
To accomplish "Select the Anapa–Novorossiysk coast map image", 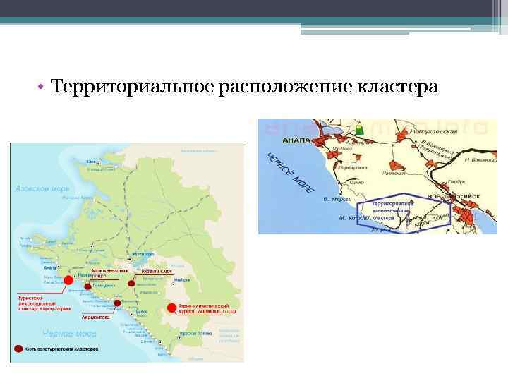I will pos(377,176).
